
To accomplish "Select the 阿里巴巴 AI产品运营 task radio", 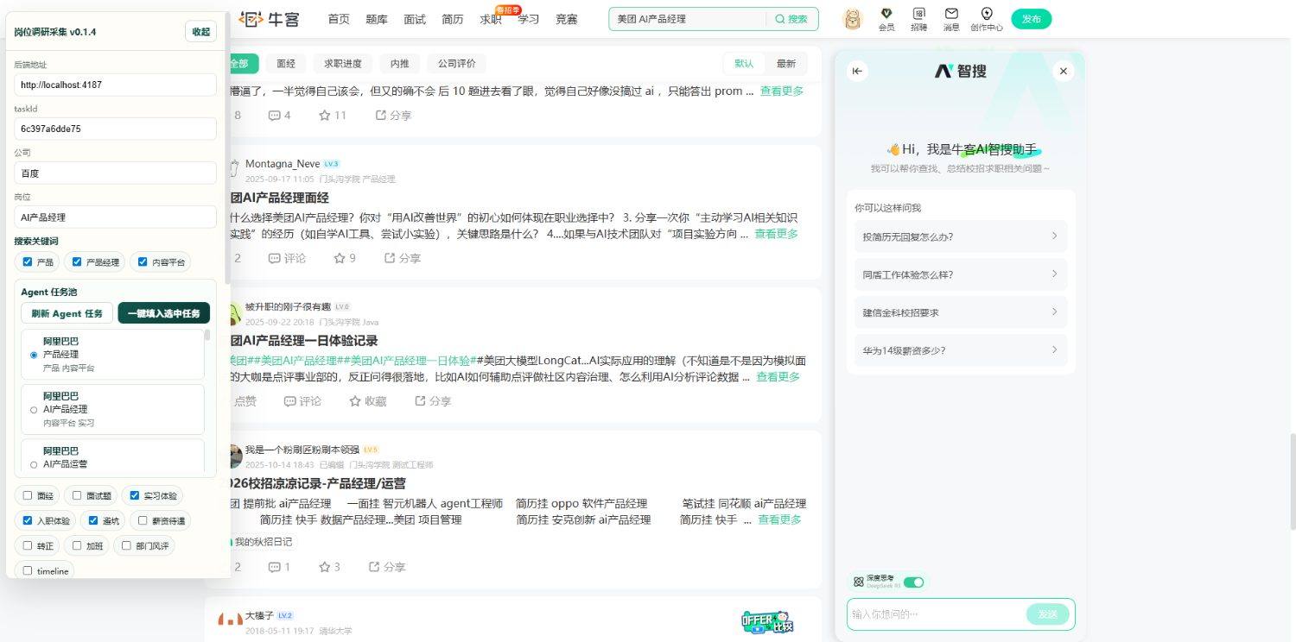I will pos(34,464).
